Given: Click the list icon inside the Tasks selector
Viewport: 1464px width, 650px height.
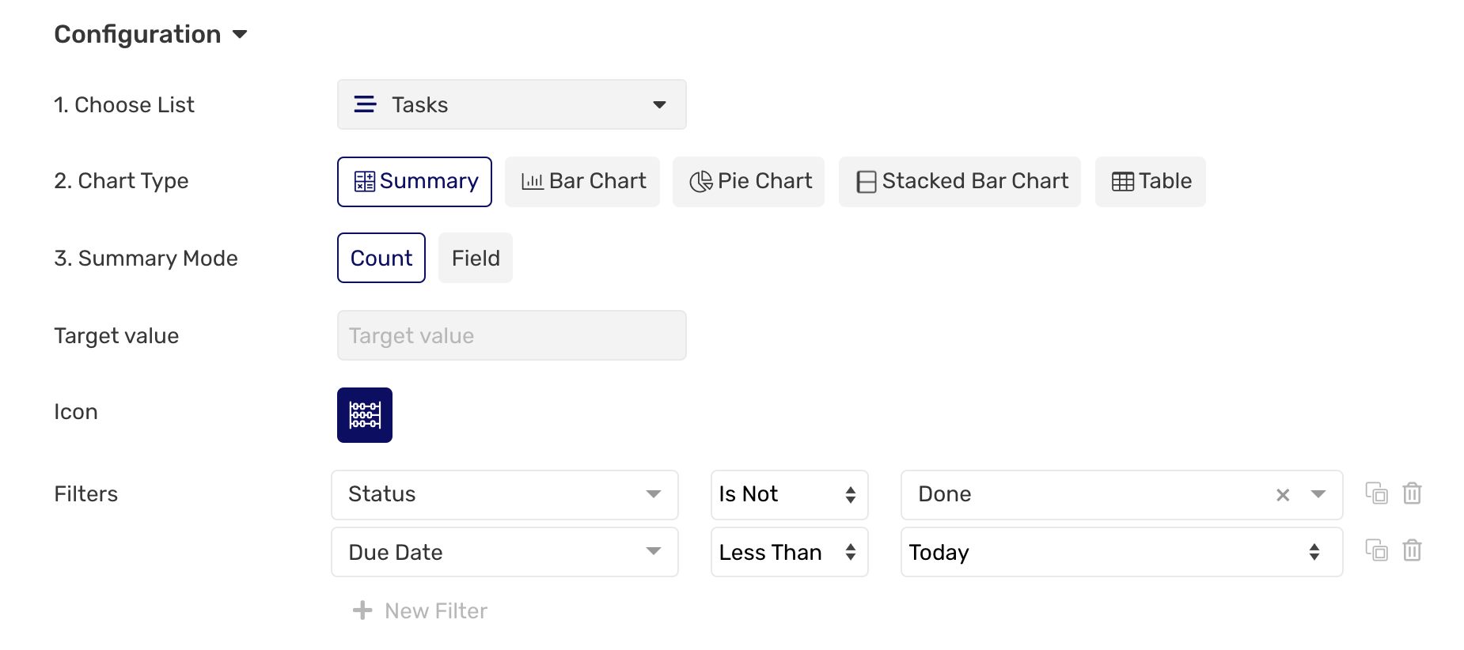Looking at the screenshot, I should [365, 104].
